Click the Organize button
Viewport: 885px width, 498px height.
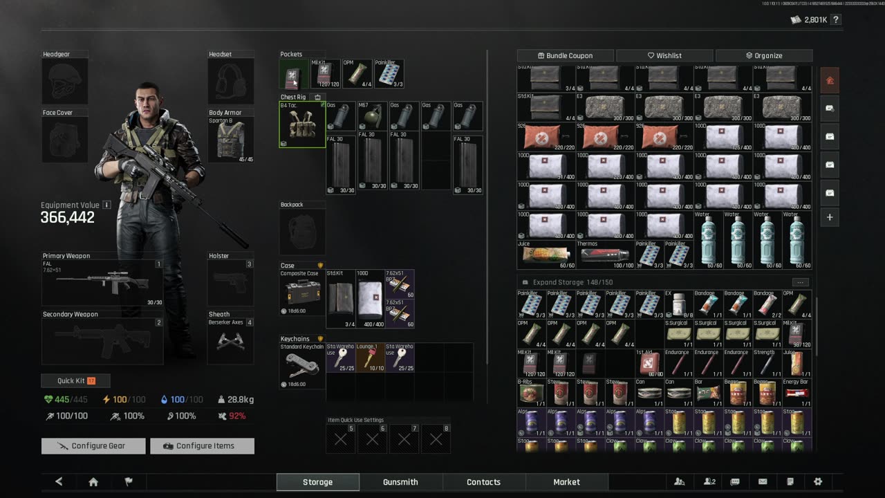click(764, 55)
